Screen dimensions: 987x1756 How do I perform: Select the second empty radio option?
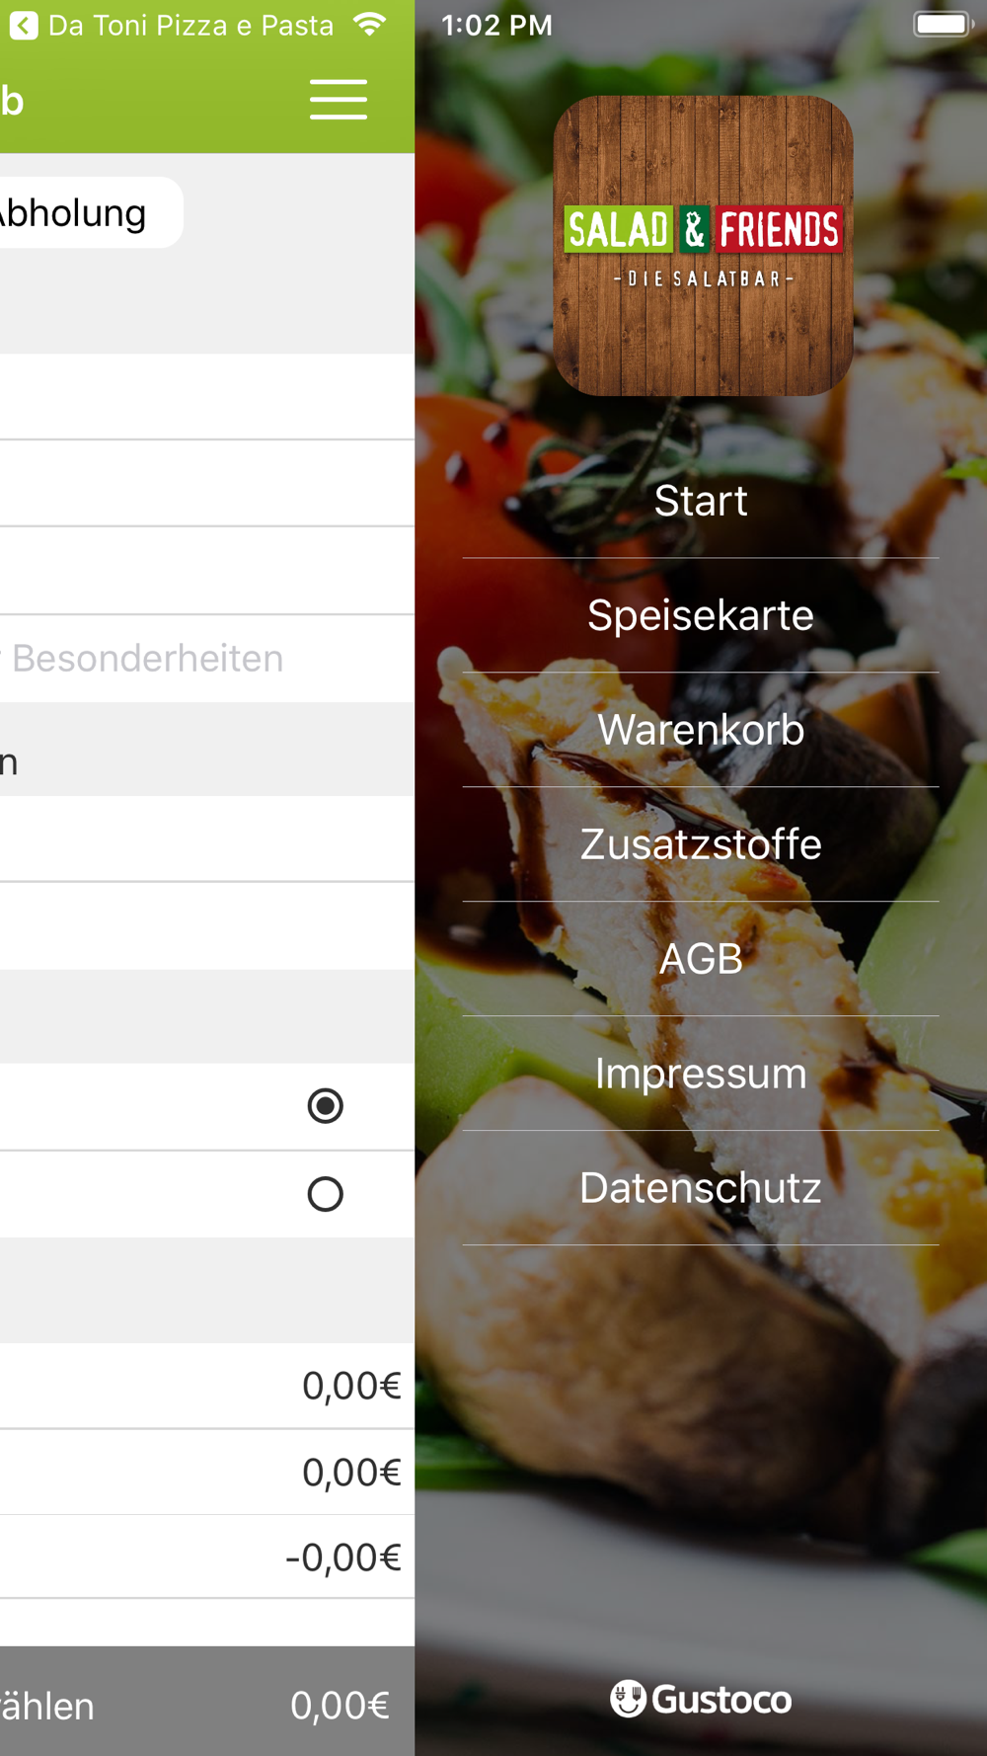325,1194
